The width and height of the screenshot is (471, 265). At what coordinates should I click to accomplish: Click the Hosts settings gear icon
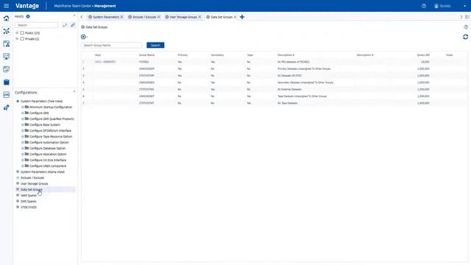(28, 16)
